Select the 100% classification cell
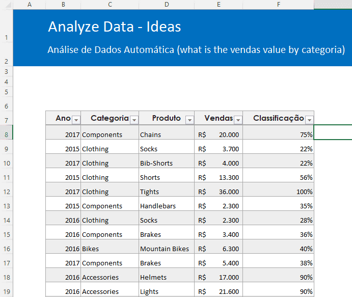The height and width of the screenshot is (297, 352). tap(278, 192)
